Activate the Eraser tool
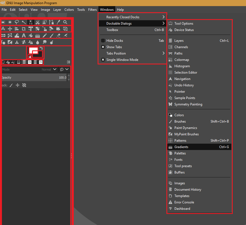 tap(58, 35)
